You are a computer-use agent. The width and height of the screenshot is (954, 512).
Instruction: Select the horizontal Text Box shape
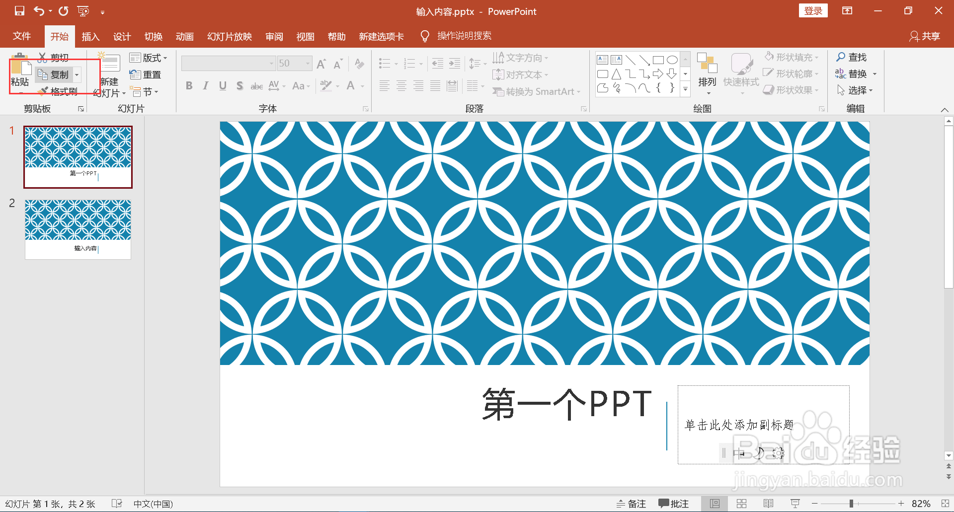click(x=603, y=60)
